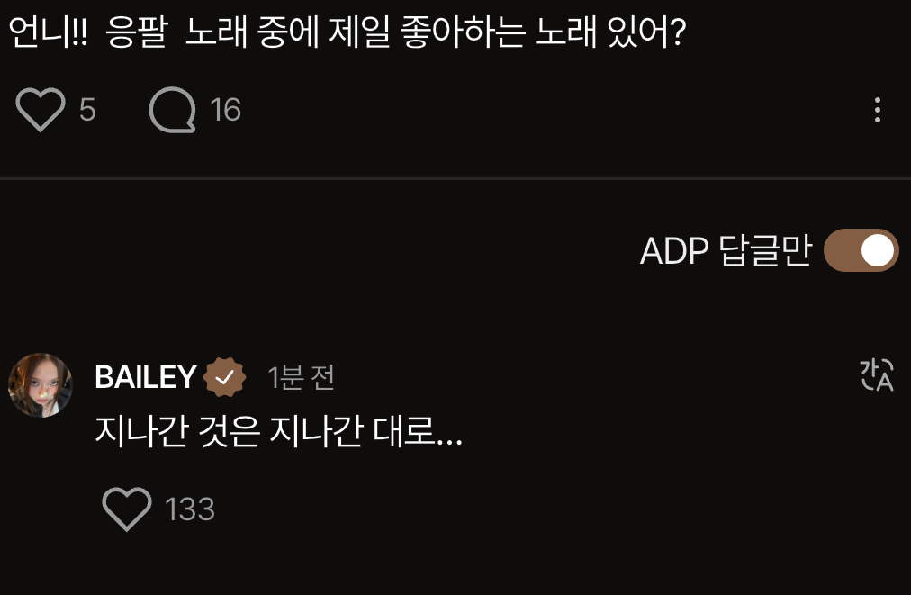Viewport: 911px width, 595px height.
Task: Click the white knob of the ADP toggle
Action: point(877,251)
